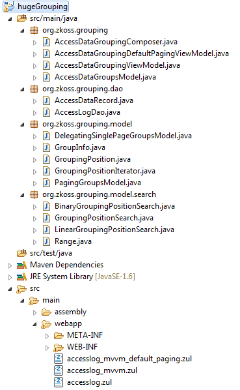Click the src/main/java source folder icon
The height and width of the screenshot is (390, 240).
(x=21, y=18)
